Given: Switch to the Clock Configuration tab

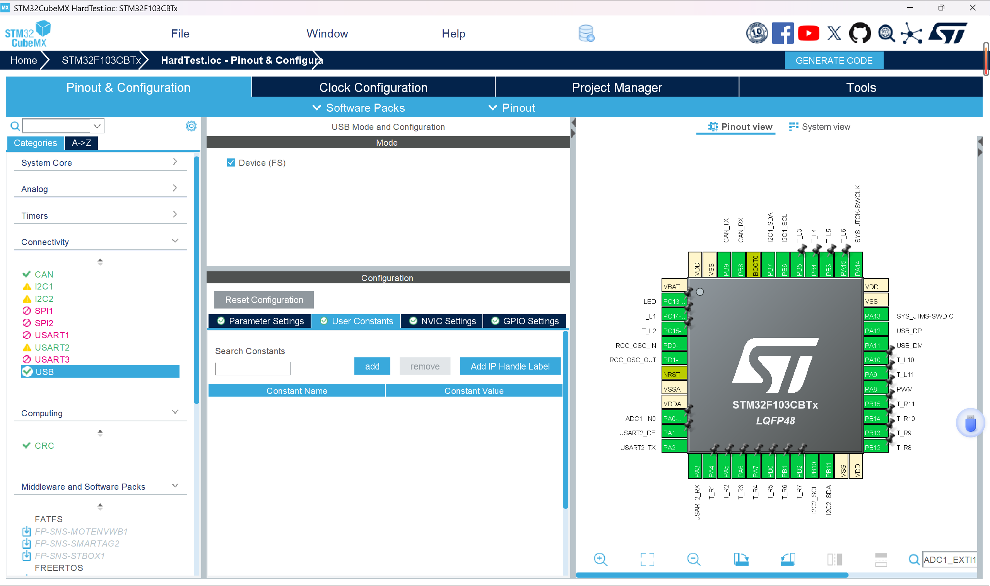Looking at the screenshot, I should pyautogui.click(x=373, y=87).
